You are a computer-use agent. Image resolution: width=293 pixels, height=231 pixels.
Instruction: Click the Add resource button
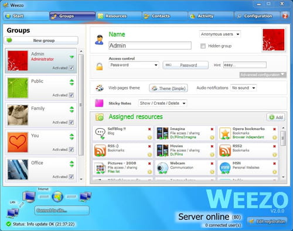[x=276, y=117]
